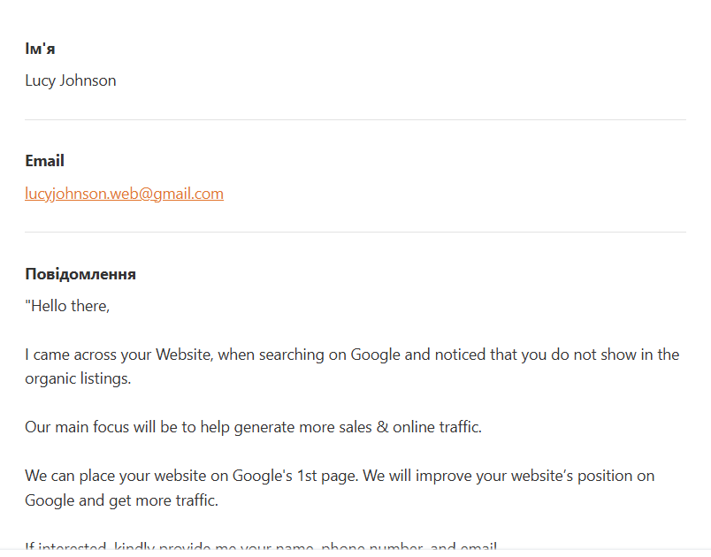711x557 pixels.
Task: Click the "Our main focus" sentence
Action: 253,427
